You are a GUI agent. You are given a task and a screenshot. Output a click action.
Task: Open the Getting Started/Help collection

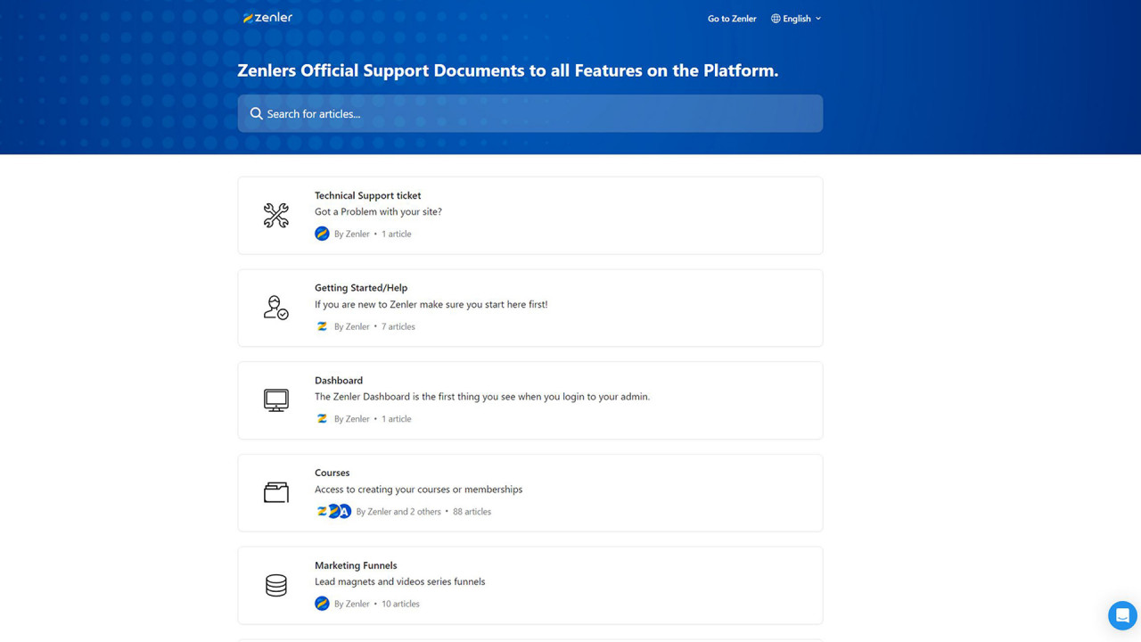[x=530, y=308]
